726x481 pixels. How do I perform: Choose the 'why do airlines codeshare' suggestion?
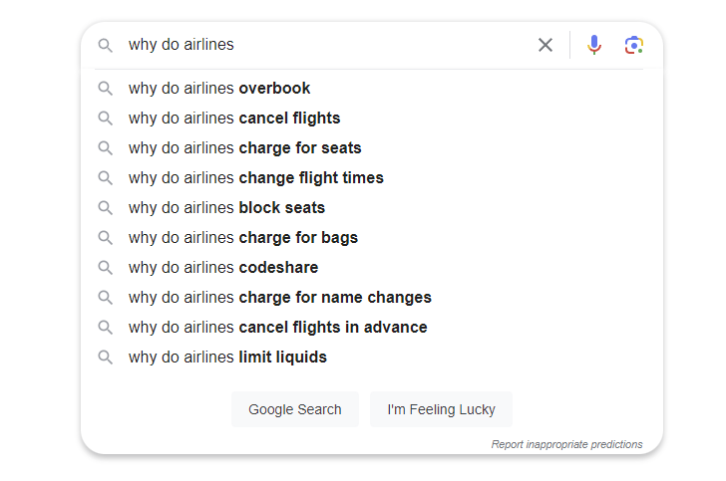click(223, 268)
